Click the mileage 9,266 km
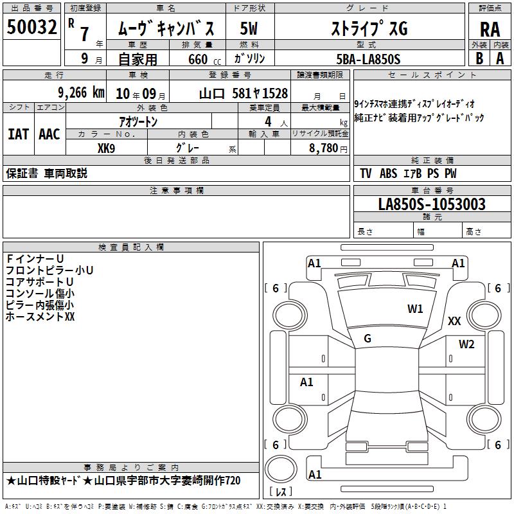 coord(82,93)
